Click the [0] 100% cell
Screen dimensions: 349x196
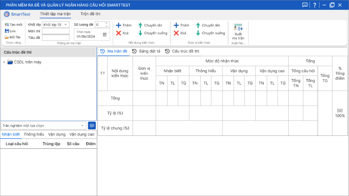coord(340,113)
